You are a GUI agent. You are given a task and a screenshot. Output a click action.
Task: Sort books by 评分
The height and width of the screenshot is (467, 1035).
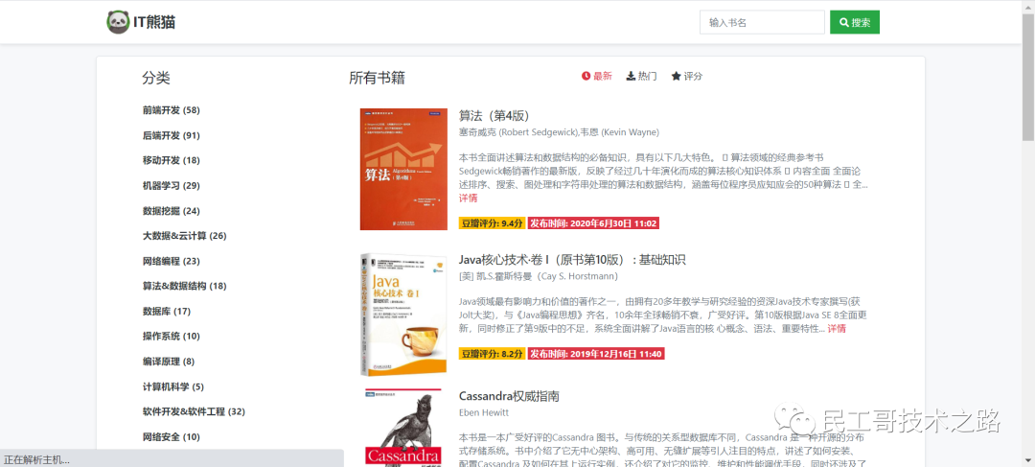pyautogui.click(x=687, y=76)
